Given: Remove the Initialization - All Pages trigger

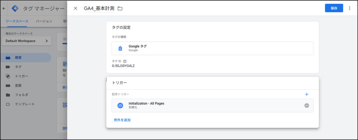Looking at the screenshot, I should [307, 105].
